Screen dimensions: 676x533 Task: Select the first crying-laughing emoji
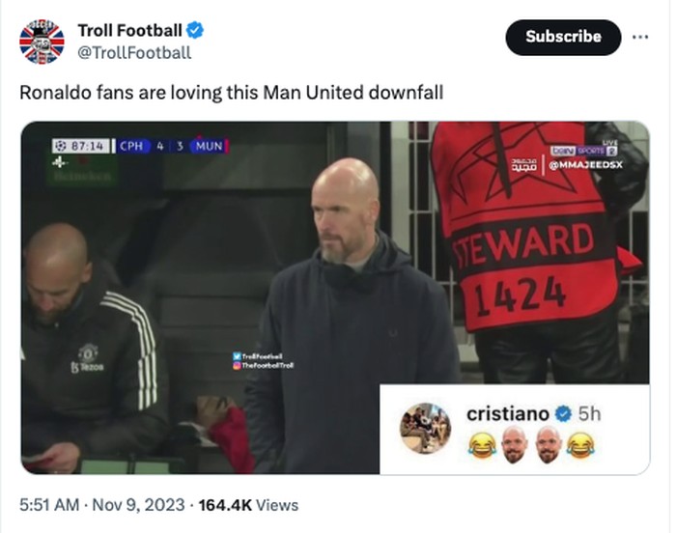coord(482,445)
